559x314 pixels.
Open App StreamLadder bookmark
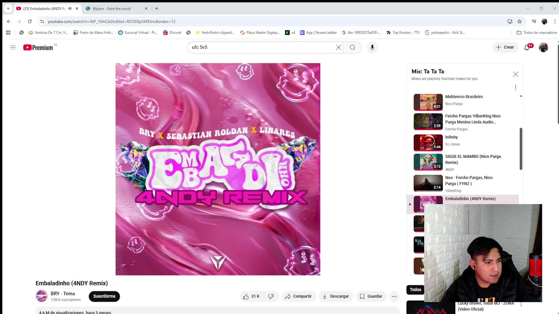point(318,32)
